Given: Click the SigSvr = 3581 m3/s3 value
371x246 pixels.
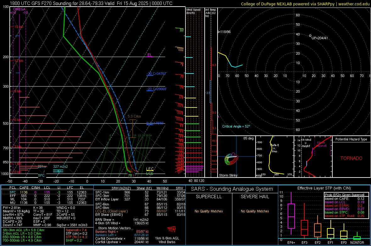Looking at the screenshot, I should tap(72, 225).
